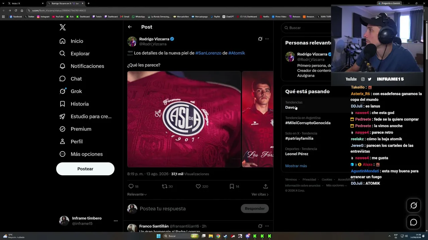Close the Inicio / X browser tab
The width and height of the screenshot is (428, 240).
point(43,3)
